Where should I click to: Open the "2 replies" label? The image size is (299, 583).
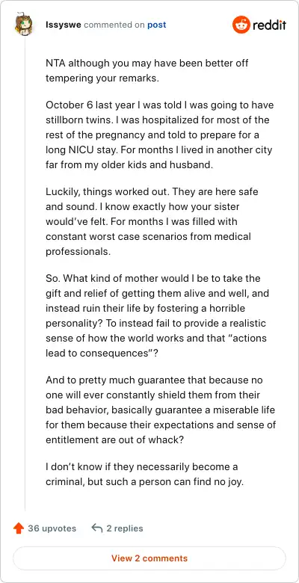coord(125,528)
